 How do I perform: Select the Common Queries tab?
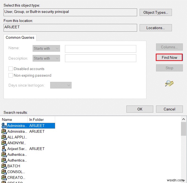[20, 38]
